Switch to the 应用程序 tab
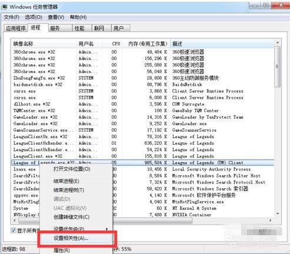Screen dimensions: 290x254 point(16,28)
